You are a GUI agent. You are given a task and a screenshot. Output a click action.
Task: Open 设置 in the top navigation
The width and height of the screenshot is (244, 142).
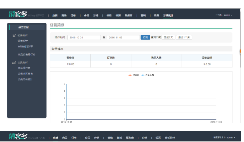click(156, 15)
